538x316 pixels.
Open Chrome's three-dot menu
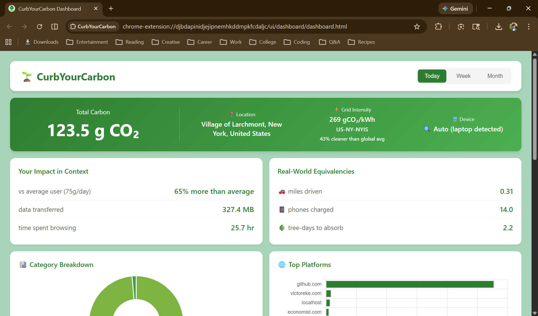coord(529,27)
